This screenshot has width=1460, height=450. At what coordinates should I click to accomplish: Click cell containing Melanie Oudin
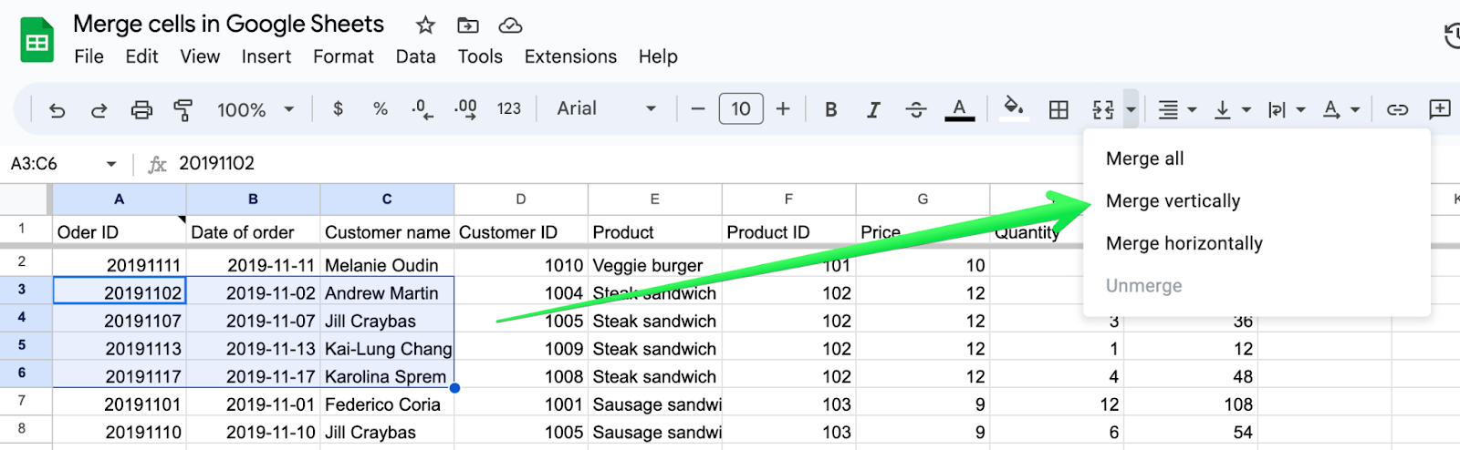click(x=387, y=265)
